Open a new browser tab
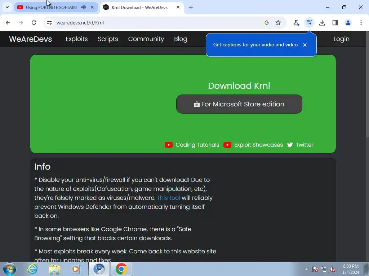 click(191, 7)
